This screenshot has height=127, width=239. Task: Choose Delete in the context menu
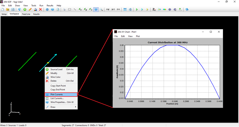pos(61,81)
